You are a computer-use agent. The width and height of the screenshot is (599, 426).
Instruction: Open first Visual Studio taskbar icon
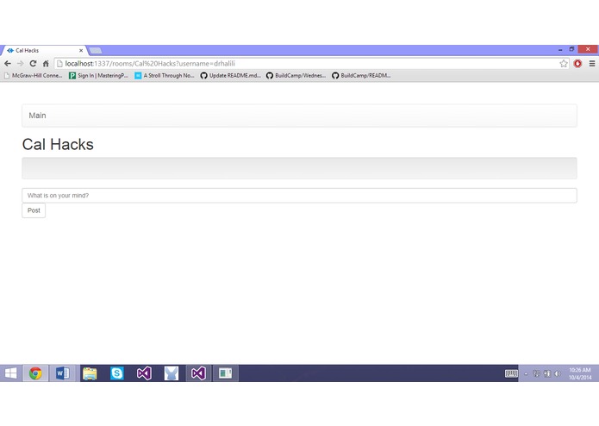tap(144, 373)
